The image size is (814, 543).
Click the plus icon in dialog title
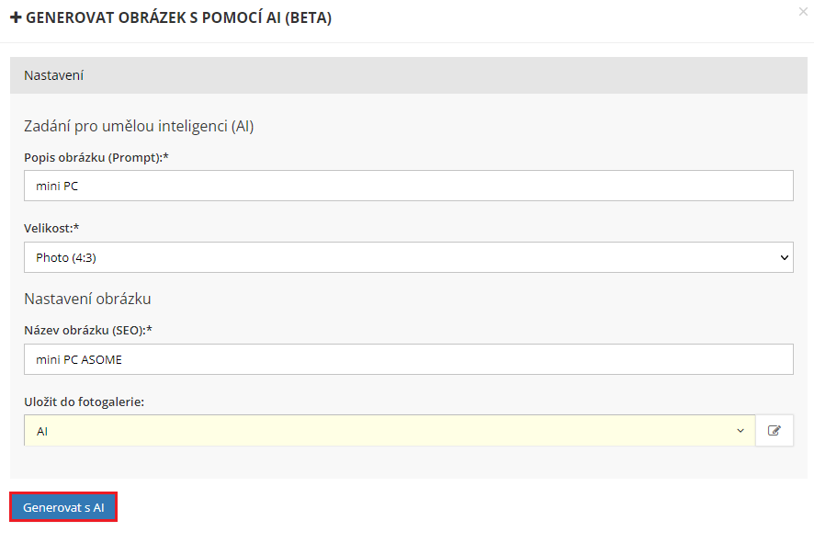pyautogui.click(x=16, y=18)
